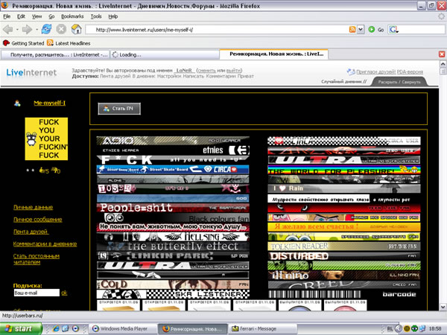The height and width of the screenshot is (335, 447).
Task: Open the Личное сообщение link
Action: point(38,220)
